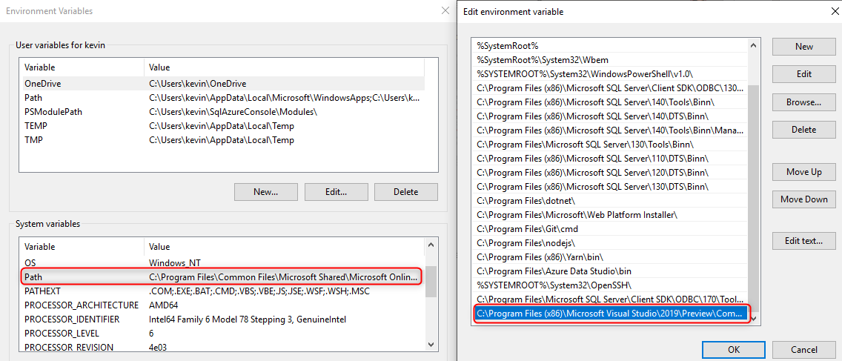
Task: Select the Client SDK\ODBC\130 path entry
Action: tap(609, 87)
